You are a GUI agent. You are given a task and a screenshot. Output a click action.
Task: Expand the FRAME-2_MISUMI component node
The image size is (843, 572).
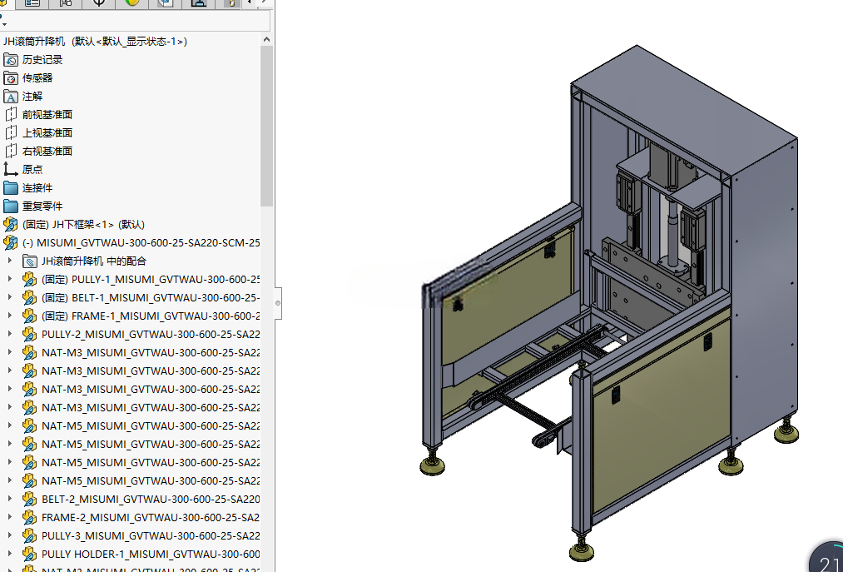[x=9, y=517]
